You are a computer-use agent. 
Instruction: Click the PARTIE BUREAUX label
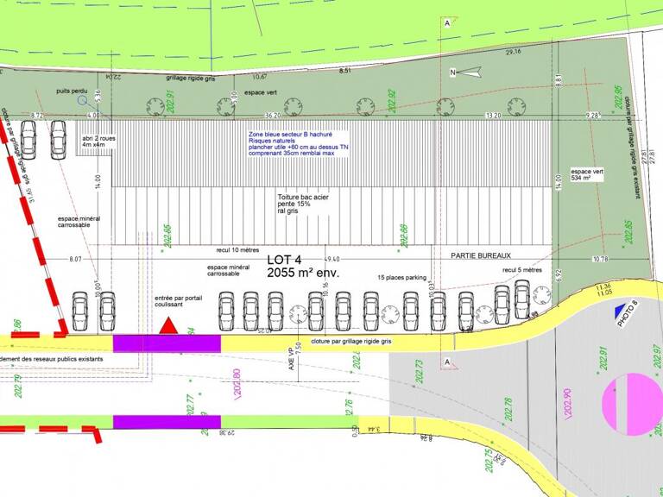(481, 255)
